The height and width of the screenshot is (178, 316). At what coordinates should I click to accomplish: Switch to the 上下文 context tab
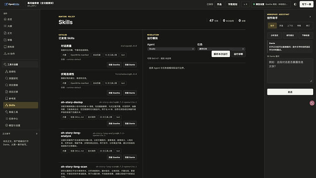click(x=290, y=26)
